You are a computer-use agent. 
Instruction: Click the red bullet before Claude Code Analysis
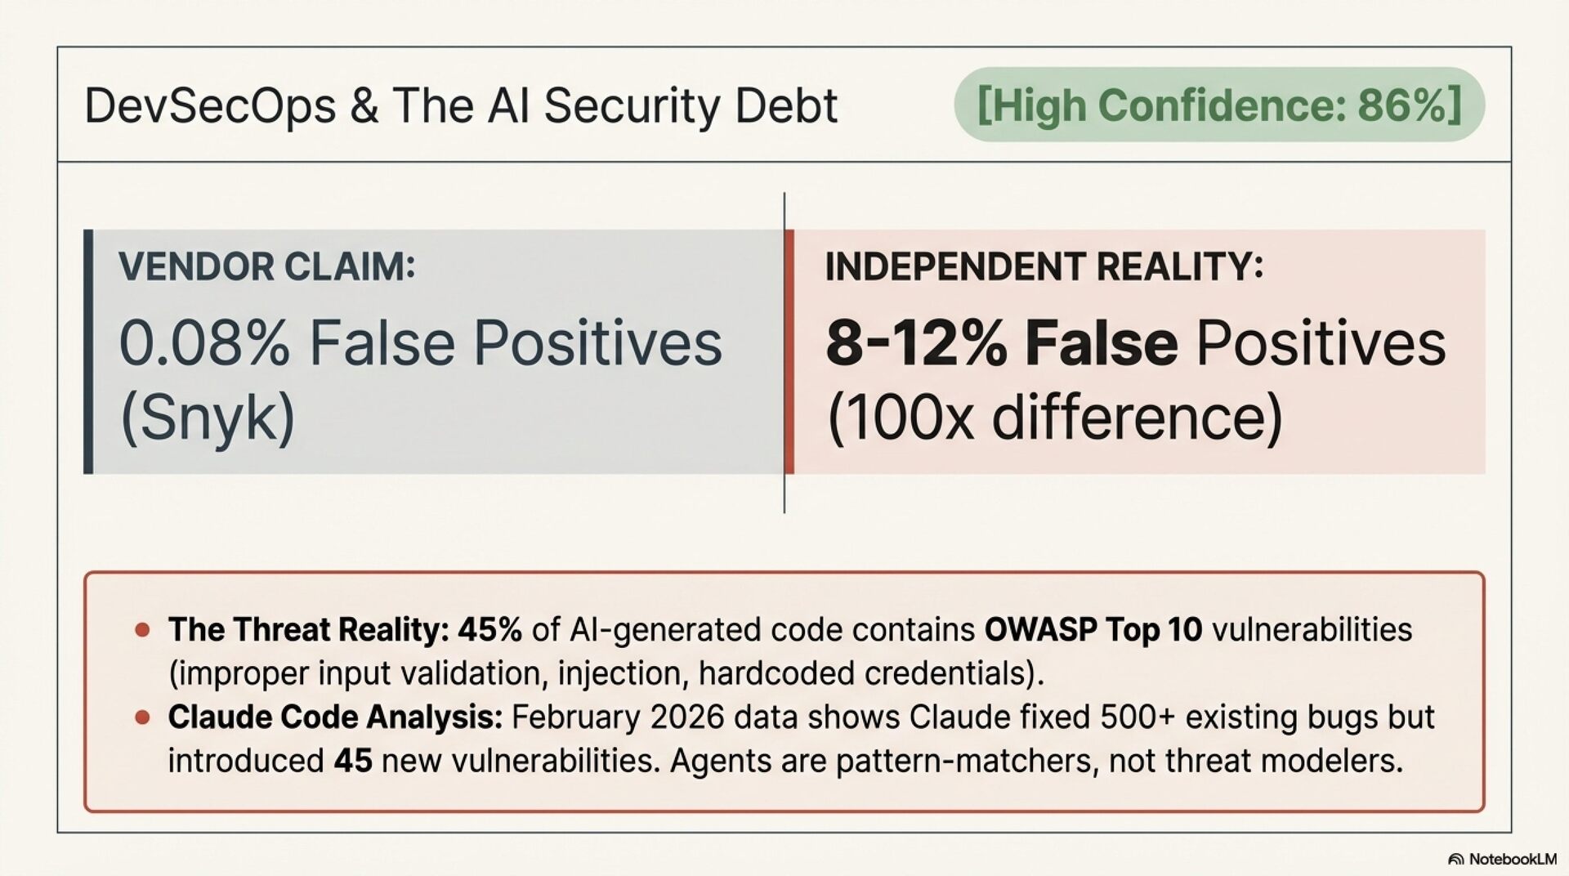(x=143, y=717)
